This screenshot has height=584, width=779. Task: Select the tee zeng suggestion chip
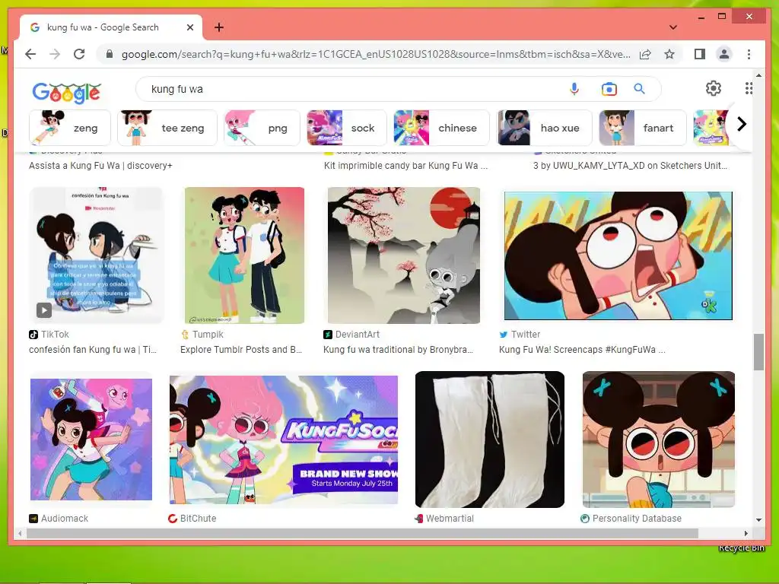[x=167, y=128]
